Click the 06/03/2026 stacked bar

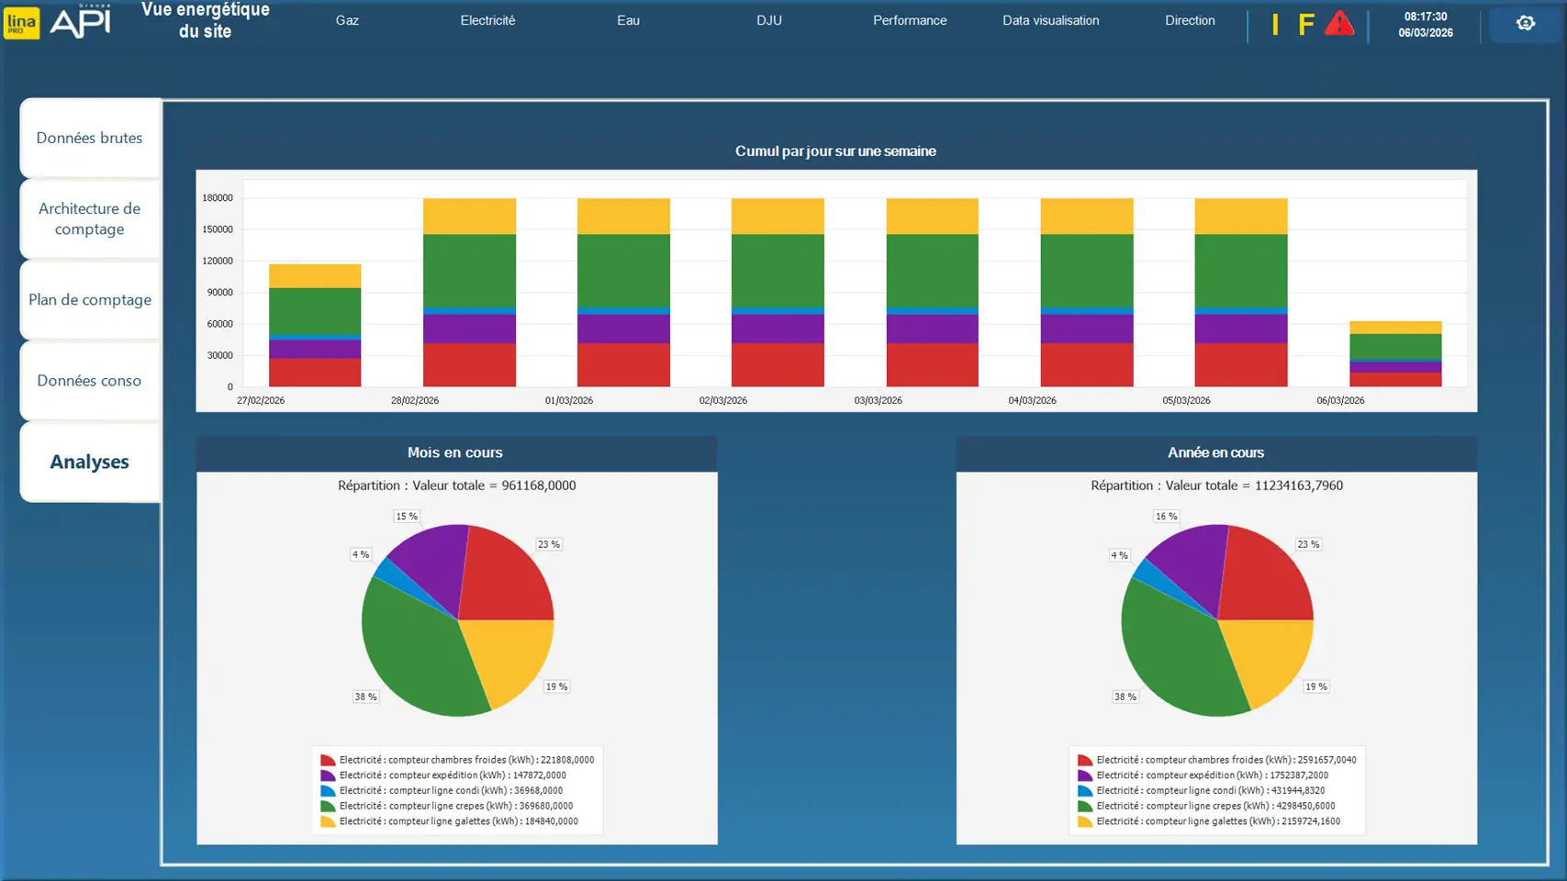pos(1394,354)
